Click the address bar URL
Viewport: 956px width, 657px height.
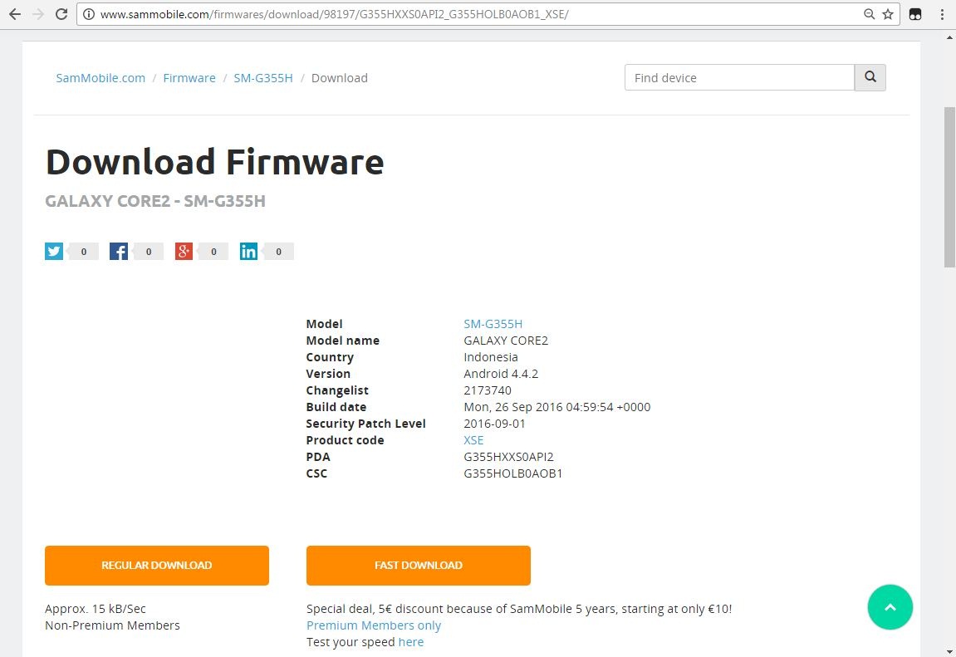point(334,14)
